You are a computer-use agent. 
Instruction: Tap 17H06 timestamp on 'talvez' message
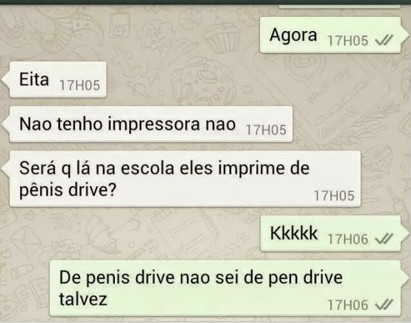coord(348,305)
